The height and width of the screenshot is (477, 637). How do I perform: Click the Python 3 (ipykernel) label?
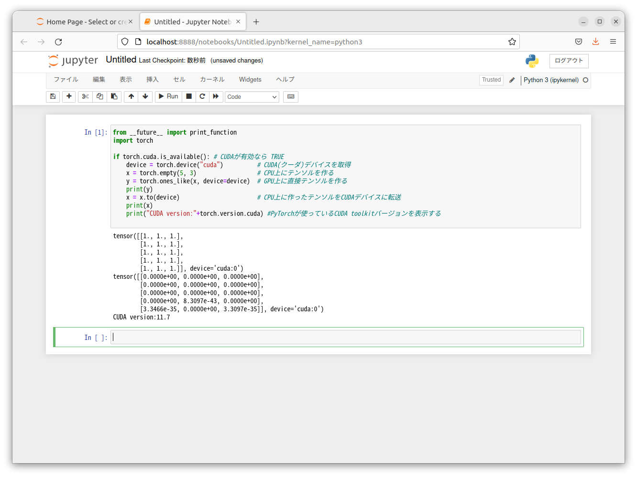(551, 80)
